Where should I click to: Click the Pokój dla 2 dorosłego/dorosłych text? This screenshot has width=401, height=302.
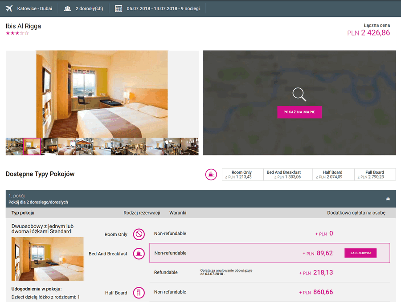[38, 202]
